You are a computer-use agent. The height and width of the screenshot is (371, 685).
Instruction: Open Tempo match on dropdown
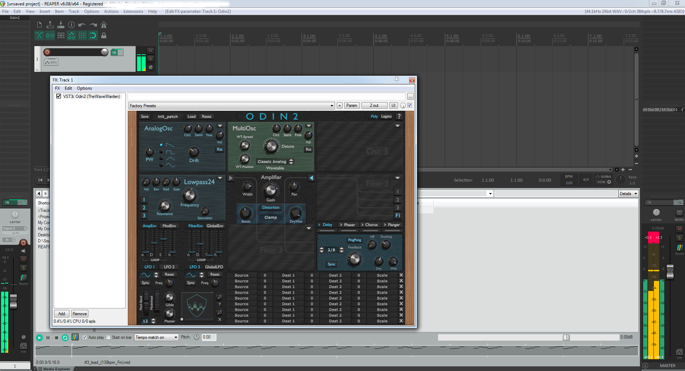pyautogui.click(x=156, y=337)
